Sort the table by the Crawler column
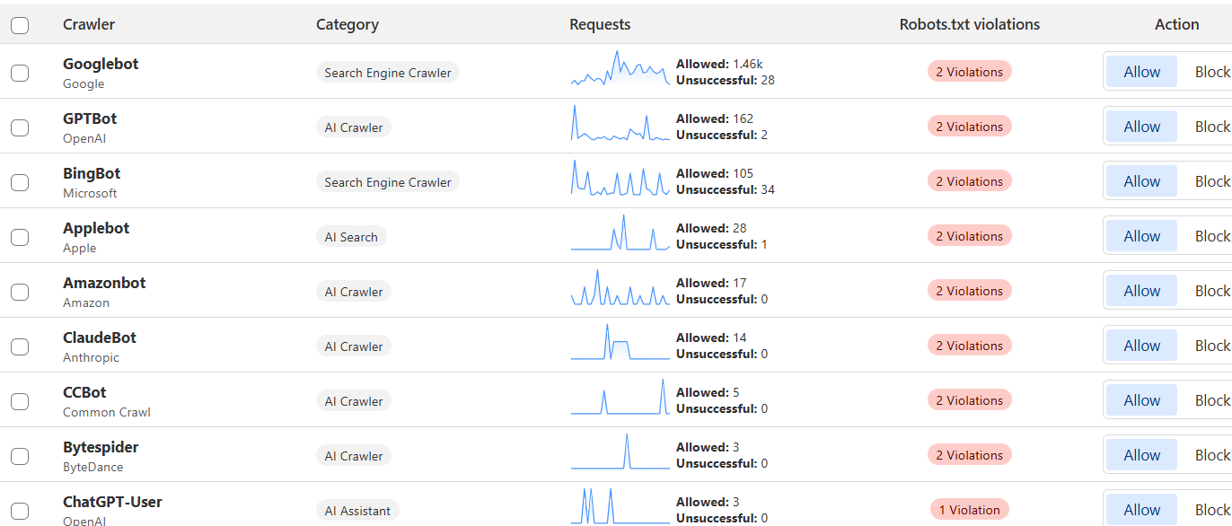 [x=89, y=24]
